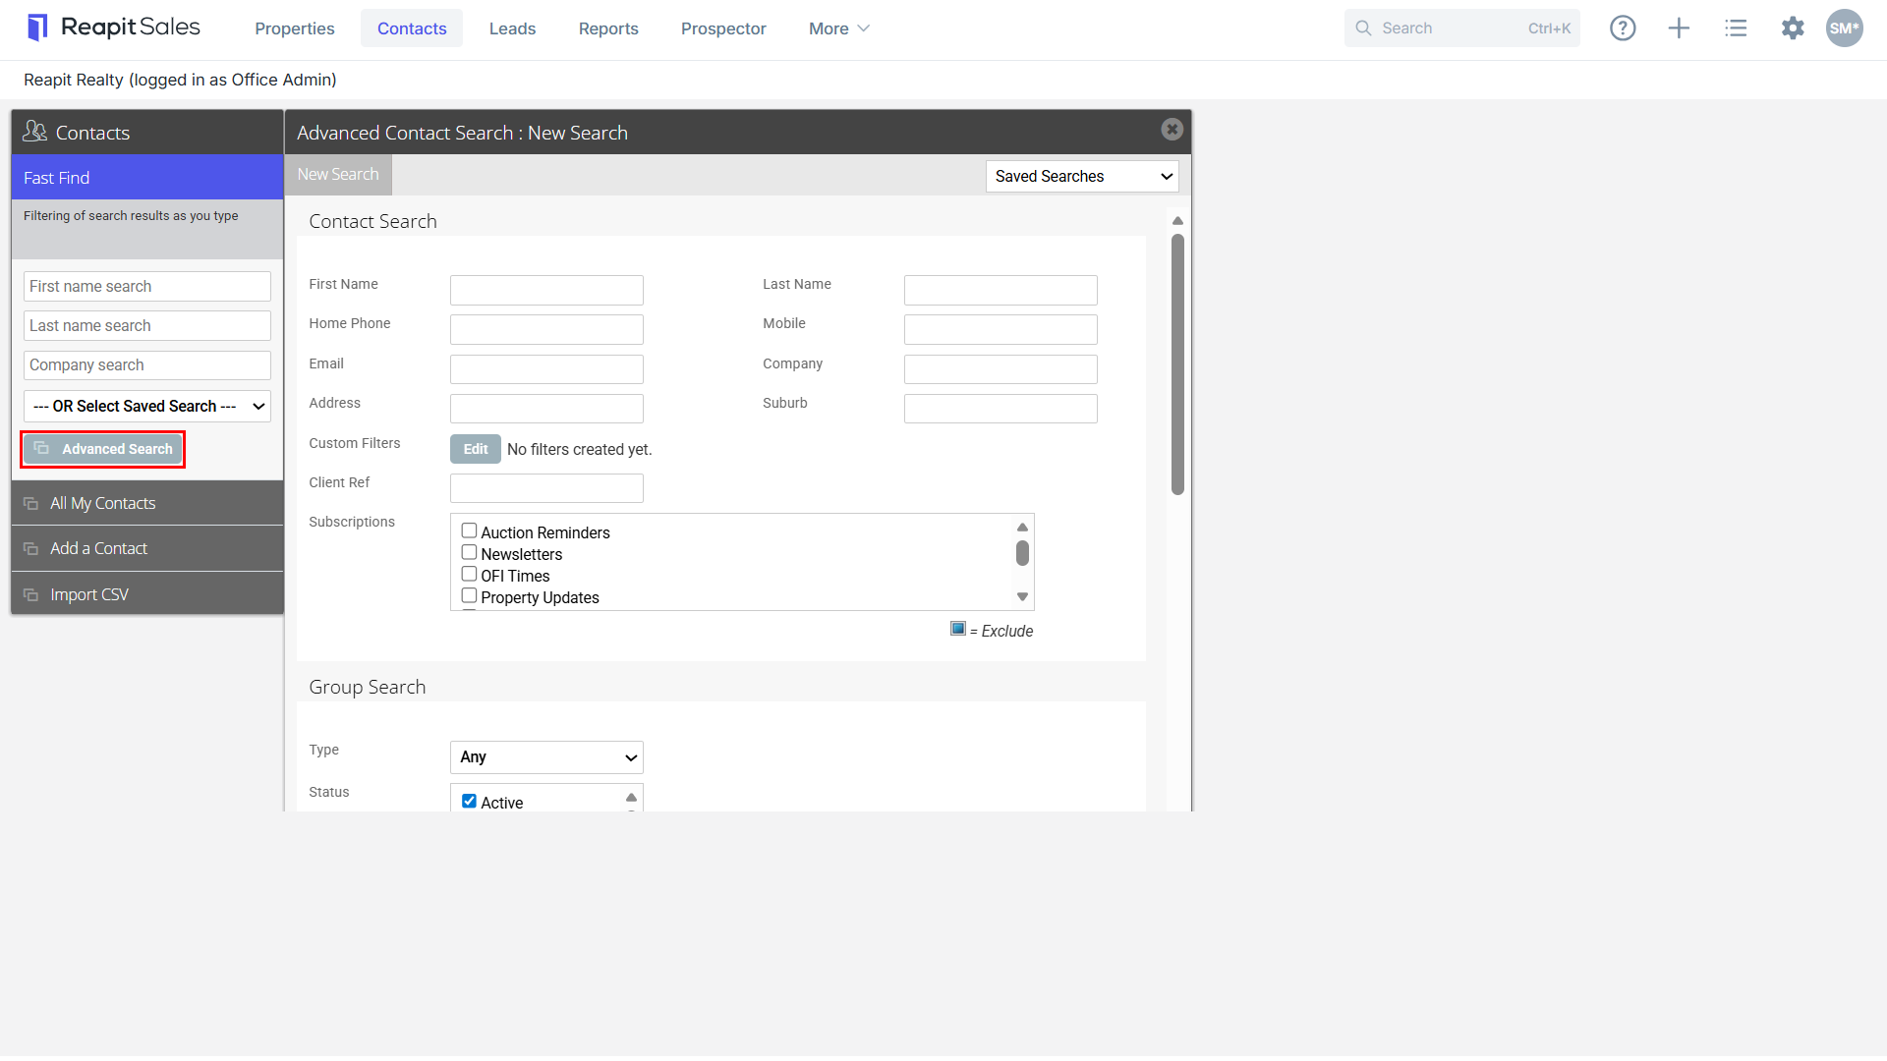This screenshot has height=1061, width=1887.
Task: Open Prospector from the top navigation
Action: tap(723, 28)
